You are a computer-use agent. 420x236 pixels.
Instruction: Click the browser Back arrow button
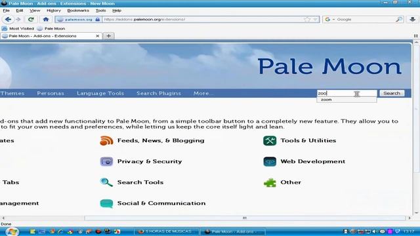[8, 19]
